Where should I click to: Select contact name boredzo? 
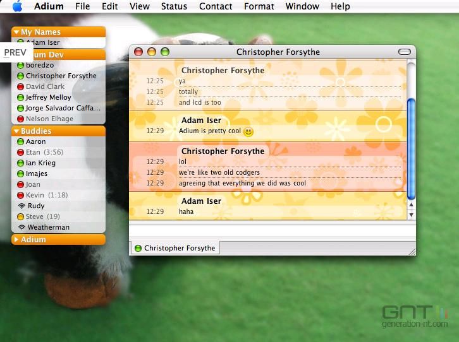(x=40, y=65)
